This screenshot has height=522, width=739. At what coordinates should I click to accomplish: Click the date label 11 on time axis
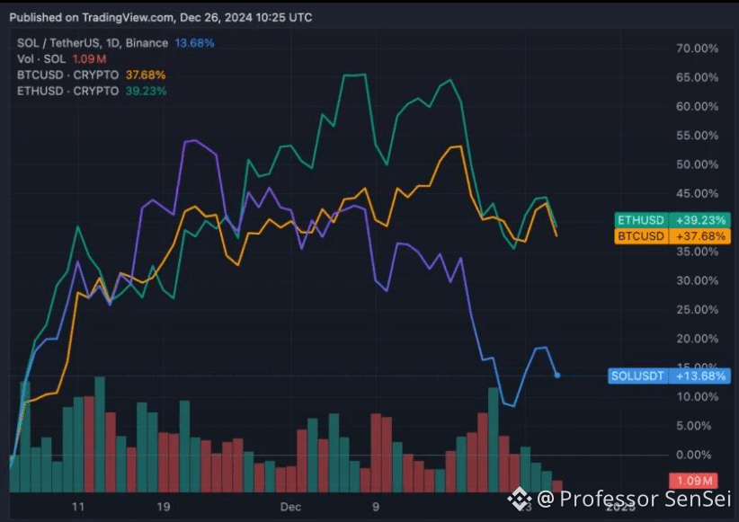click(78, 507)
